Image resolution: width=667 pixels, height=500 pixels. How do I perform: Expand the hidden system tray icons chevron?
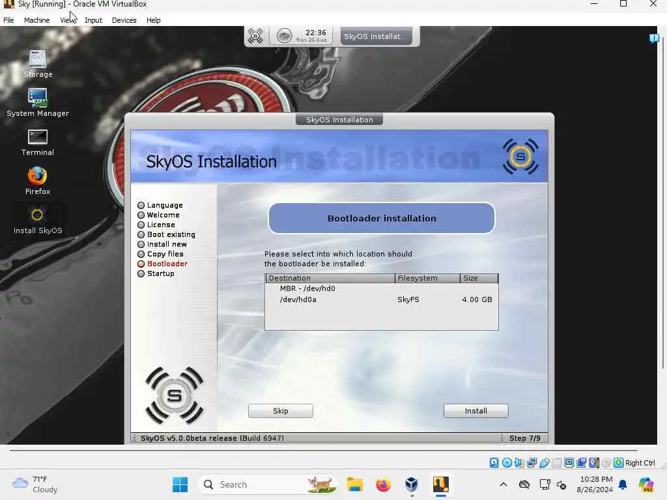point(504,484)
